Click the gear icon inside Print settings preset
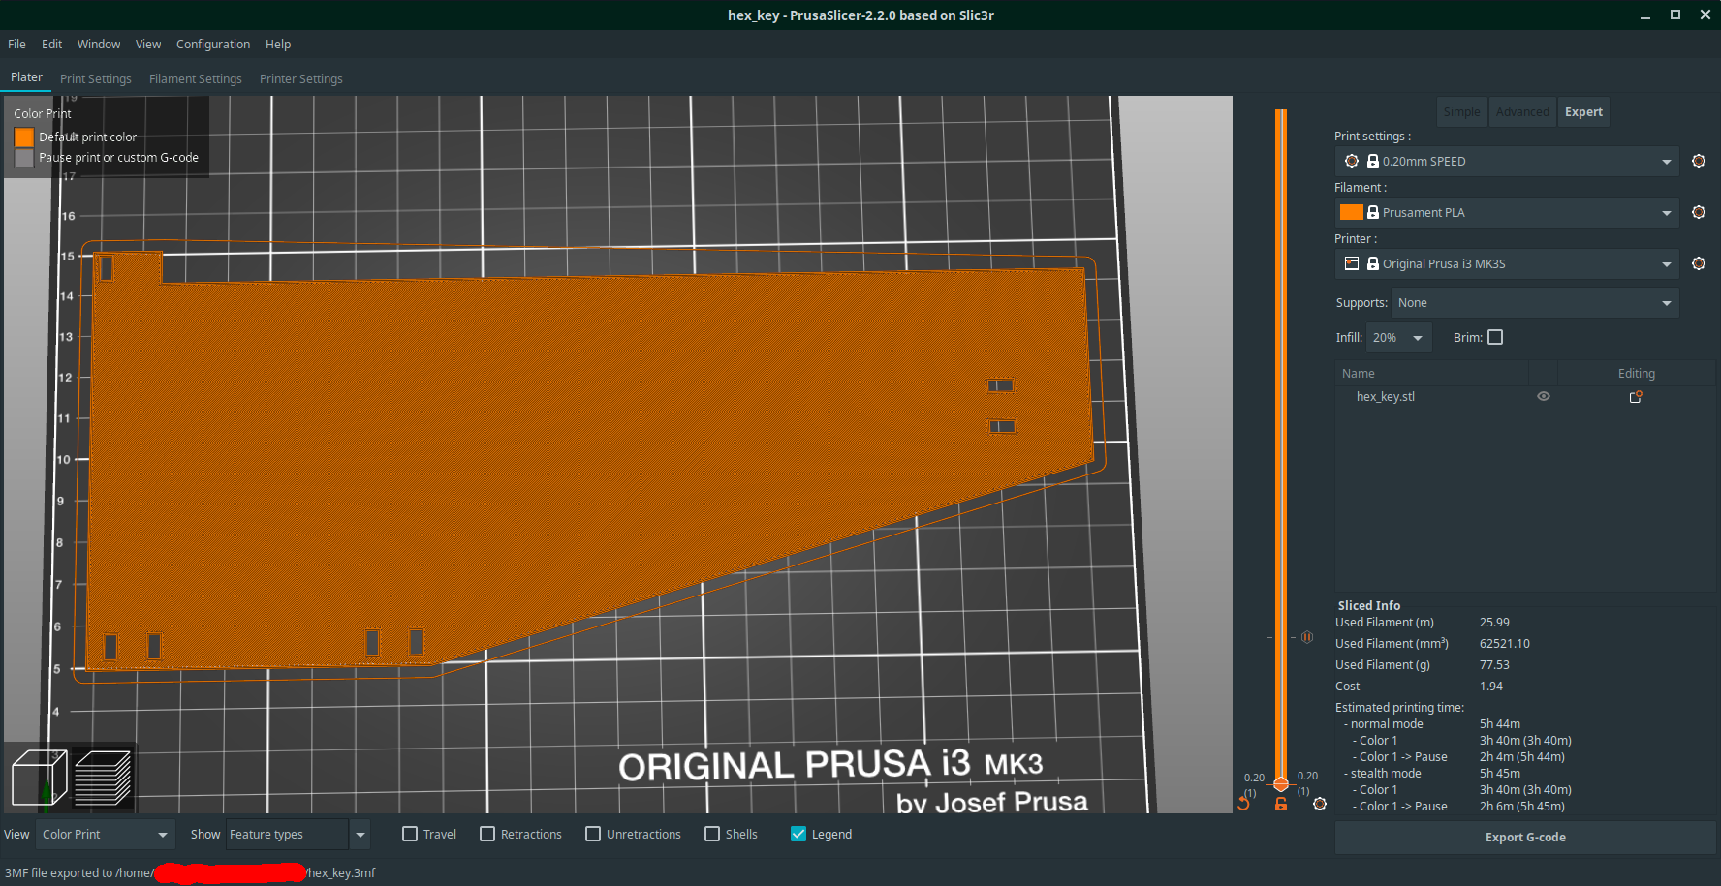 tap(1352, 161)
